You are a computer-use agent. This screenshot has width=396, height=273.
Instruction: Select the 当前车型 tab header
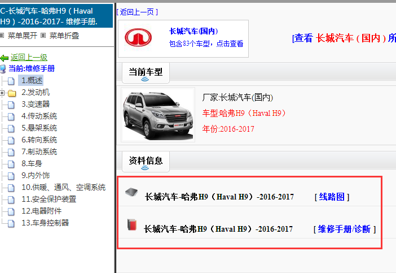point(146,73)
